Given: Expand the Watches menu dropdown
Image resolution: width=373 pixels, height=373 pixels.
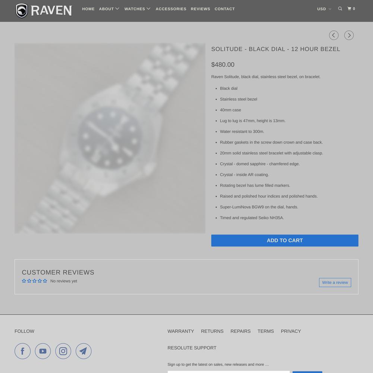Looking at the screenshot, I should 138,9.
